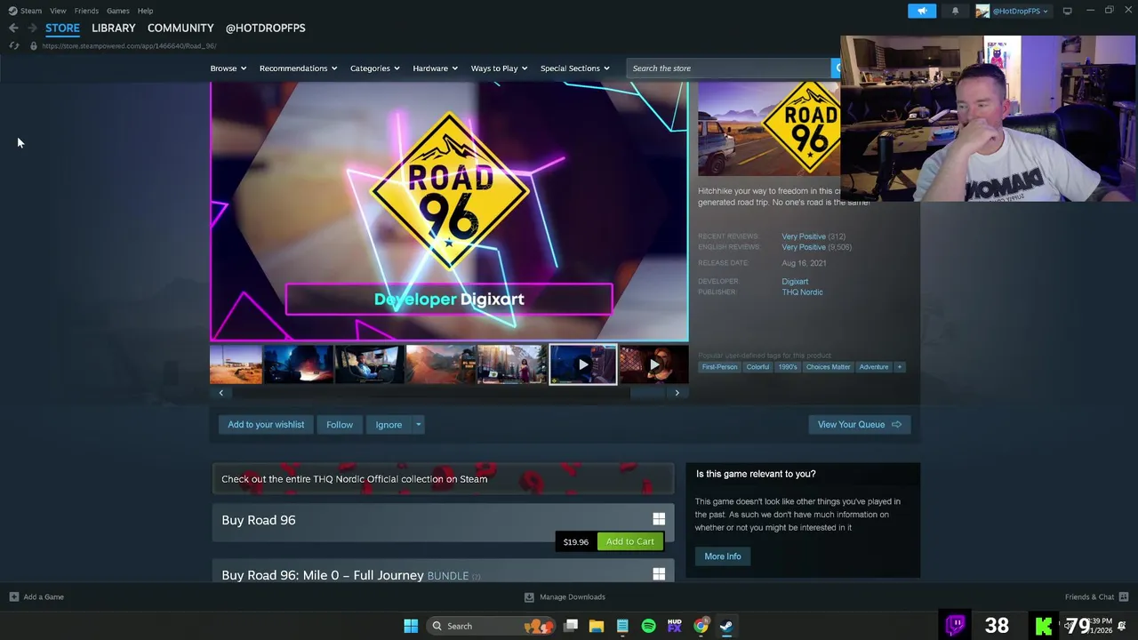Open the Steam announcements megaphone button

point(922,11)
